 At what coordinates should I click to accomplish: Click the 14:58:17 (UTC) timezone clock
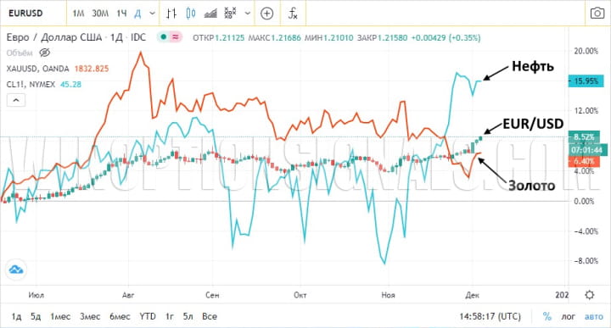[x=490, y=316]
